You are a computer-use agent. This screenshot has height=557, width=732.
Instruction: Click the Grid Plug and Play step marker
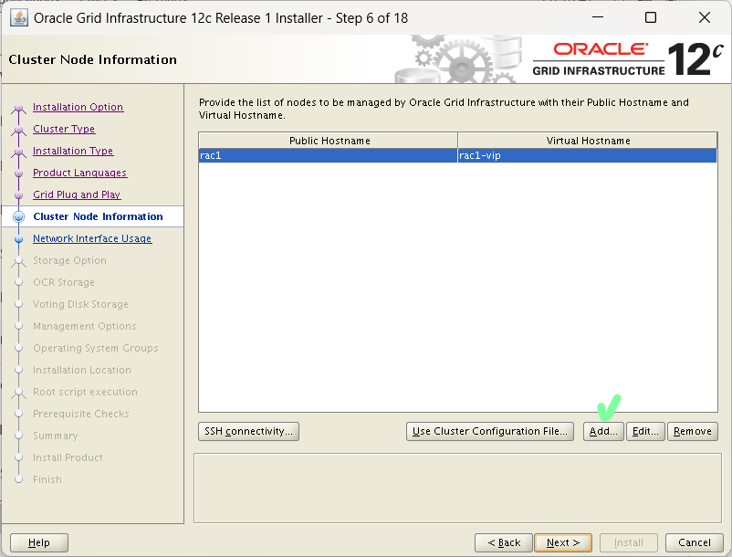[x=18, y=194]
